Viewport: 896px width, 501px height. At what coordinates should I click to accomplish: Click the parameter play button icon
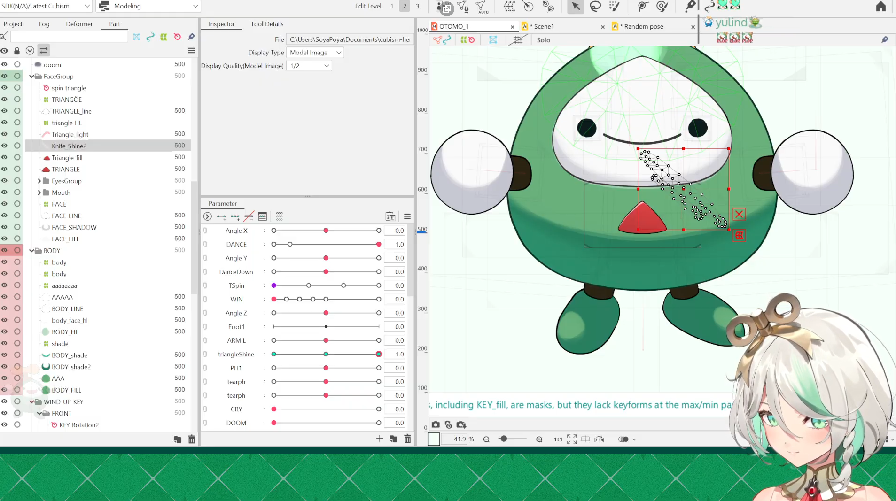pos(207,216)
